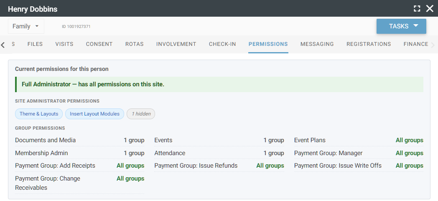Click the left tab scroll arrow
Screen dimensions: 438x201
pos(3,45)
